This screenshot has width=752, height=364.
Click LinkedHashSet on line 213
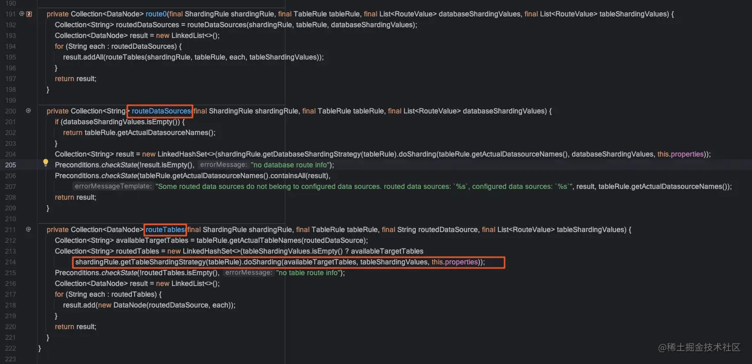[x=207, y=251]
